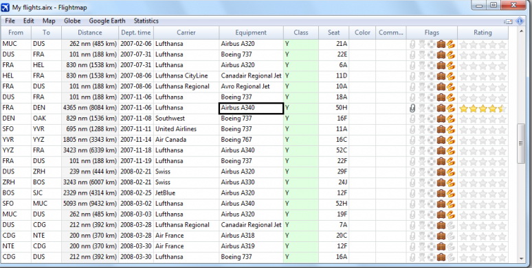Click the paperclip icon in the ZRH-BOS row

tap(412, 183)
